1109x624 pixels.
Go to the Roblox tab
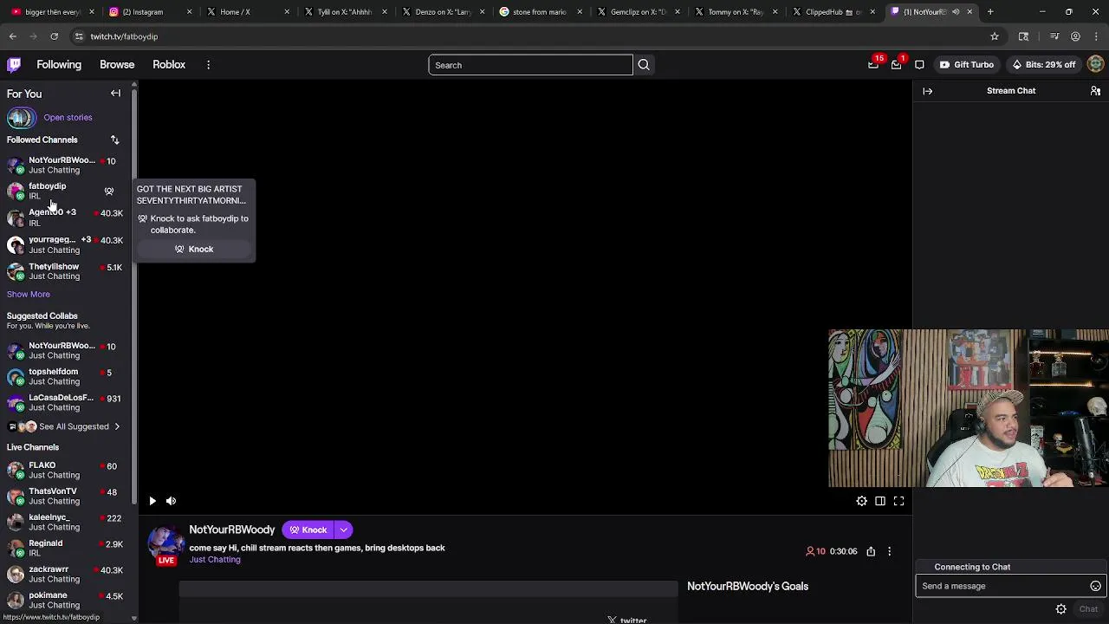click(169, 65)
